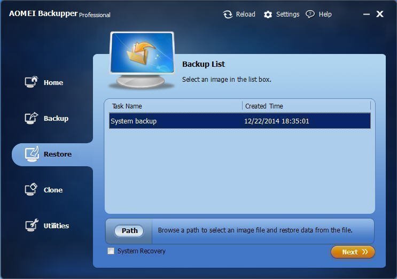
Task: Switch to the Backup section label
Action: click(x=56, y=118)
